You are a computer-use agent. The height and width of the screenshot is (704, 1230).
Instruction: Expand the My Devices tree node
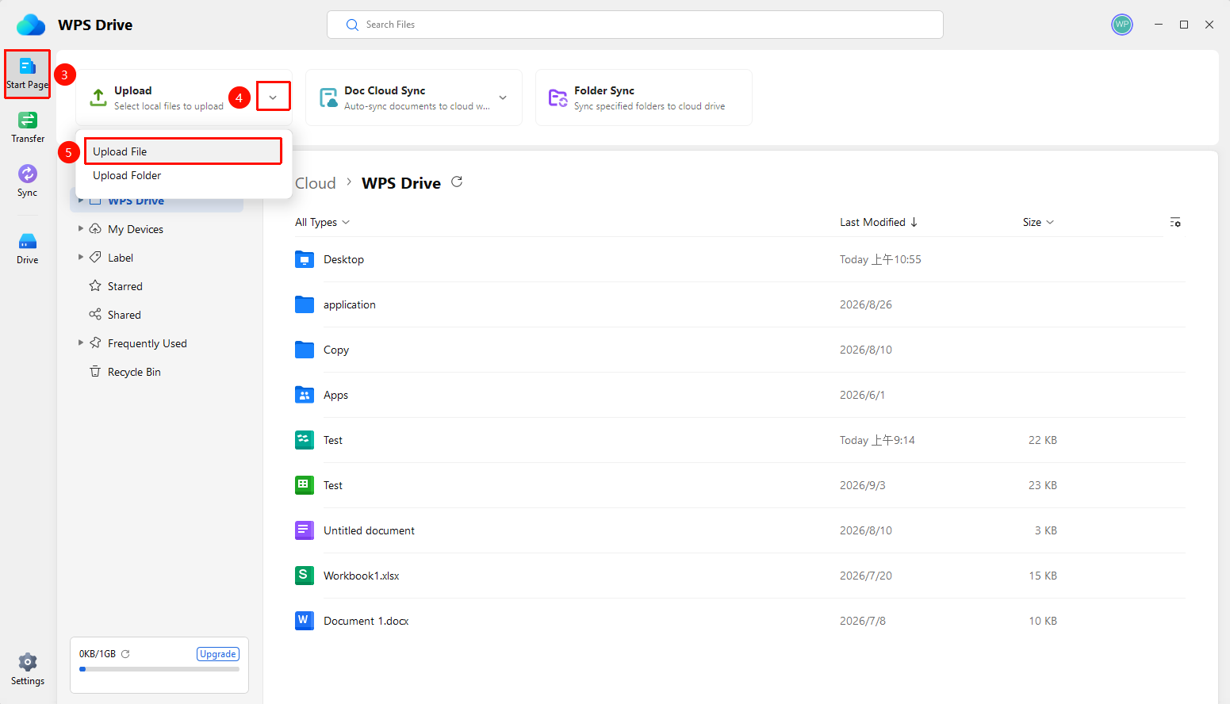click(x=81, y=228)
